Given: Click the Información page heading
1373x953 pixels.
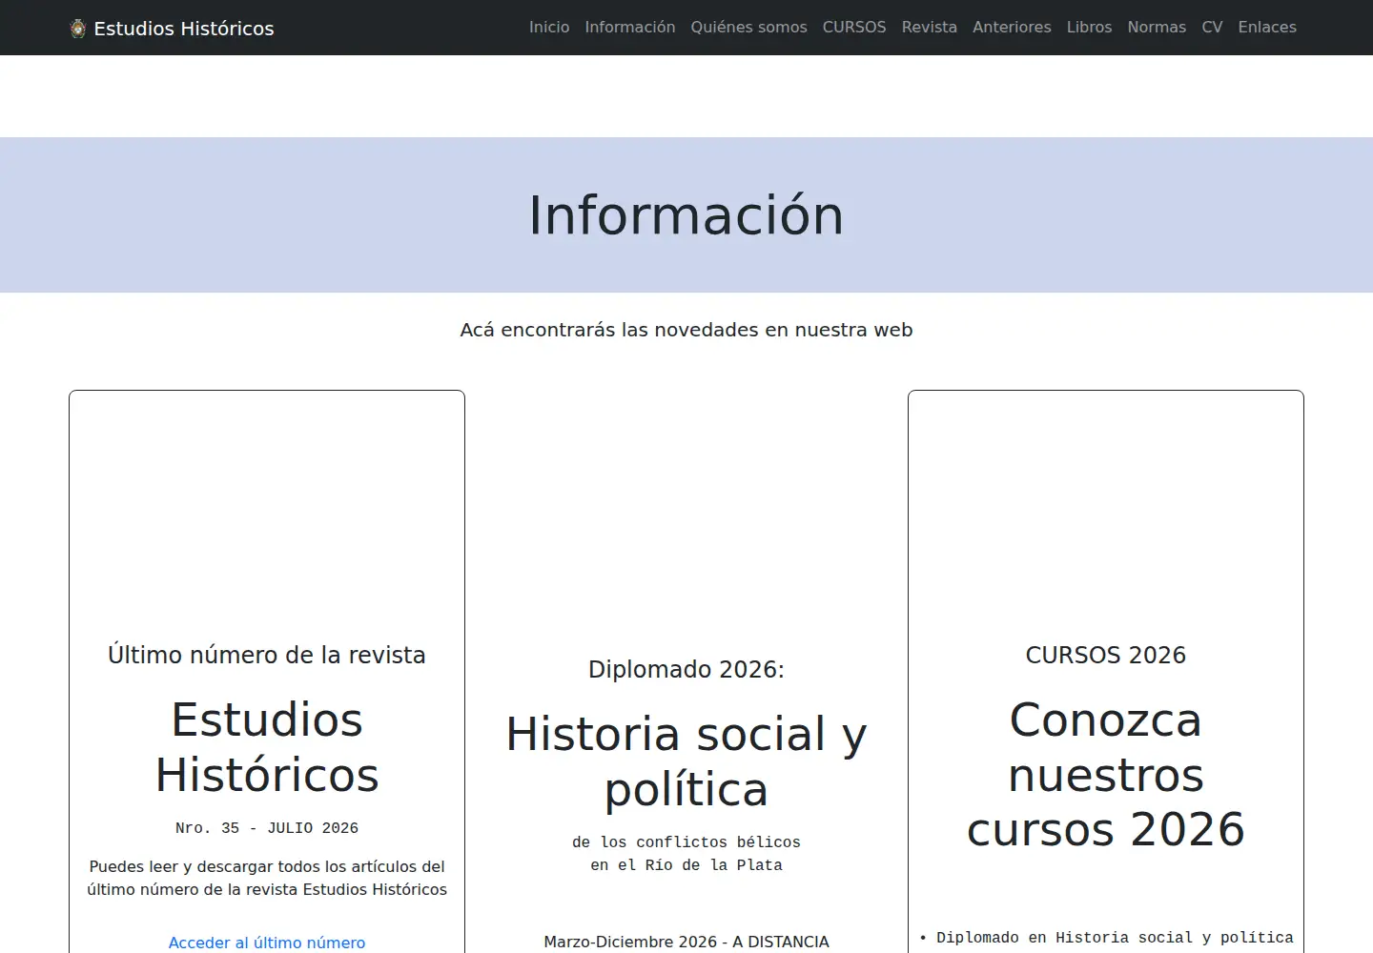Looking at the screenshot, I should (x=686, y=214).
